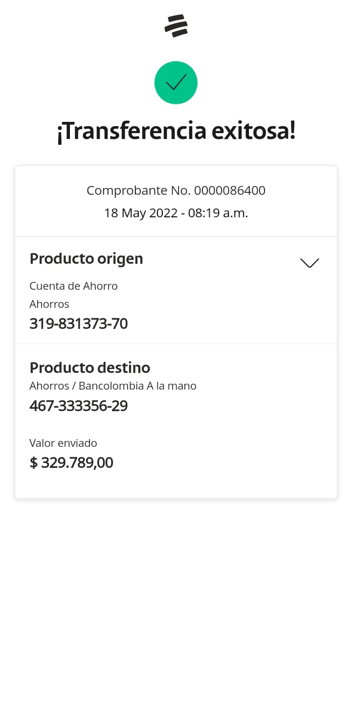
Task: Click the ¡Transferencia exitosa! heading
Action: coord(176,131)
